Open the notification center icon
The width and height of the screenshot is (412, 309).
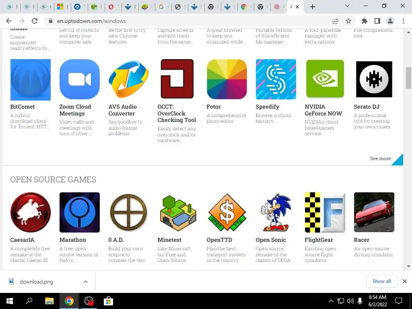[x=399, y=301]
